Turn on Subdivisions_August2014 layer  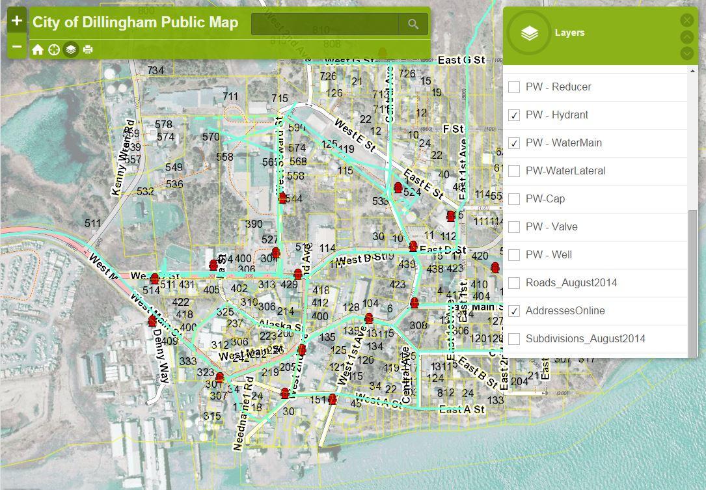pyautogui.click(x=514, y=338)
